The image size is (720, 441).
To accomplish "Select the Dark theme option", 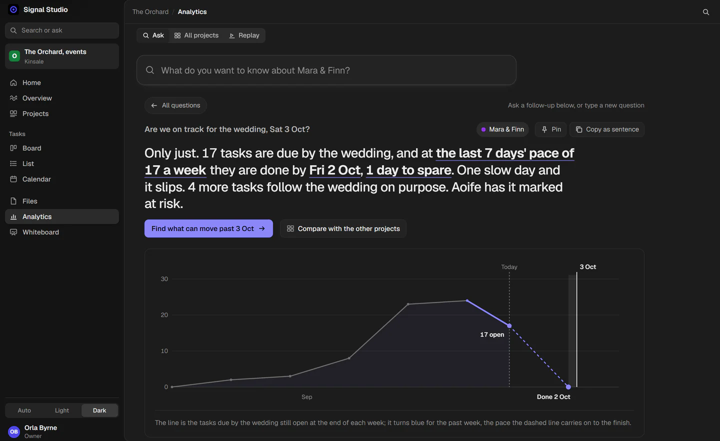I will [99, 410].
